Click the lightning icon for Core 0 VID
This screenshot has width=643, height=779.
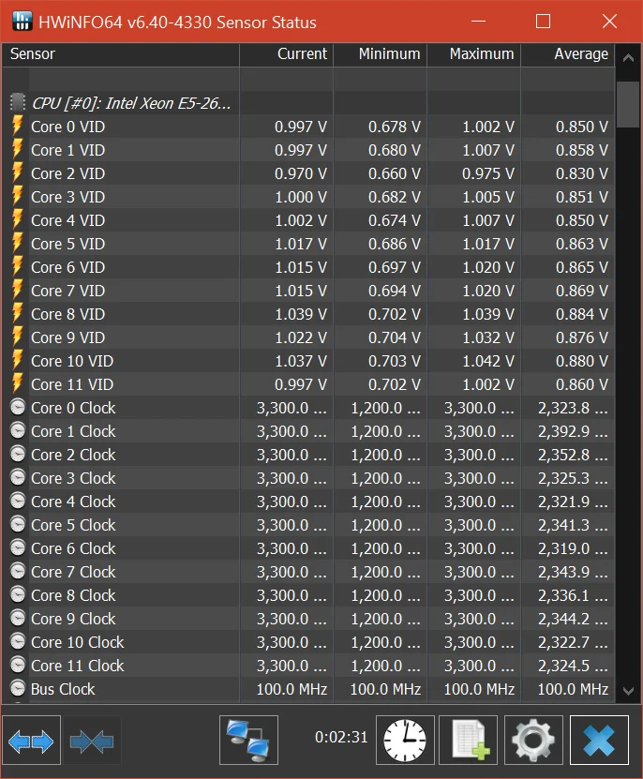18,126
